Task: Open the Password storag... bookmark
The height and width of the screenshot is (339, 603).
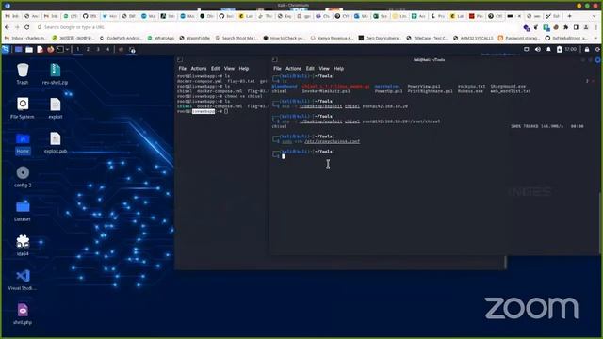Action: (x=520, y=38)
